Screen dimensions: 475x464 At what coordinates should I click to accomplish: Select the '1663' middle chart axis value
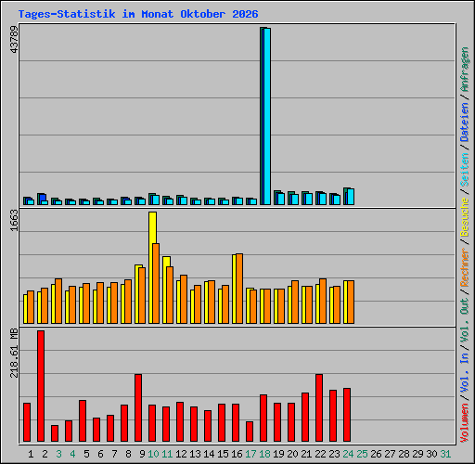tap(14, 220)
